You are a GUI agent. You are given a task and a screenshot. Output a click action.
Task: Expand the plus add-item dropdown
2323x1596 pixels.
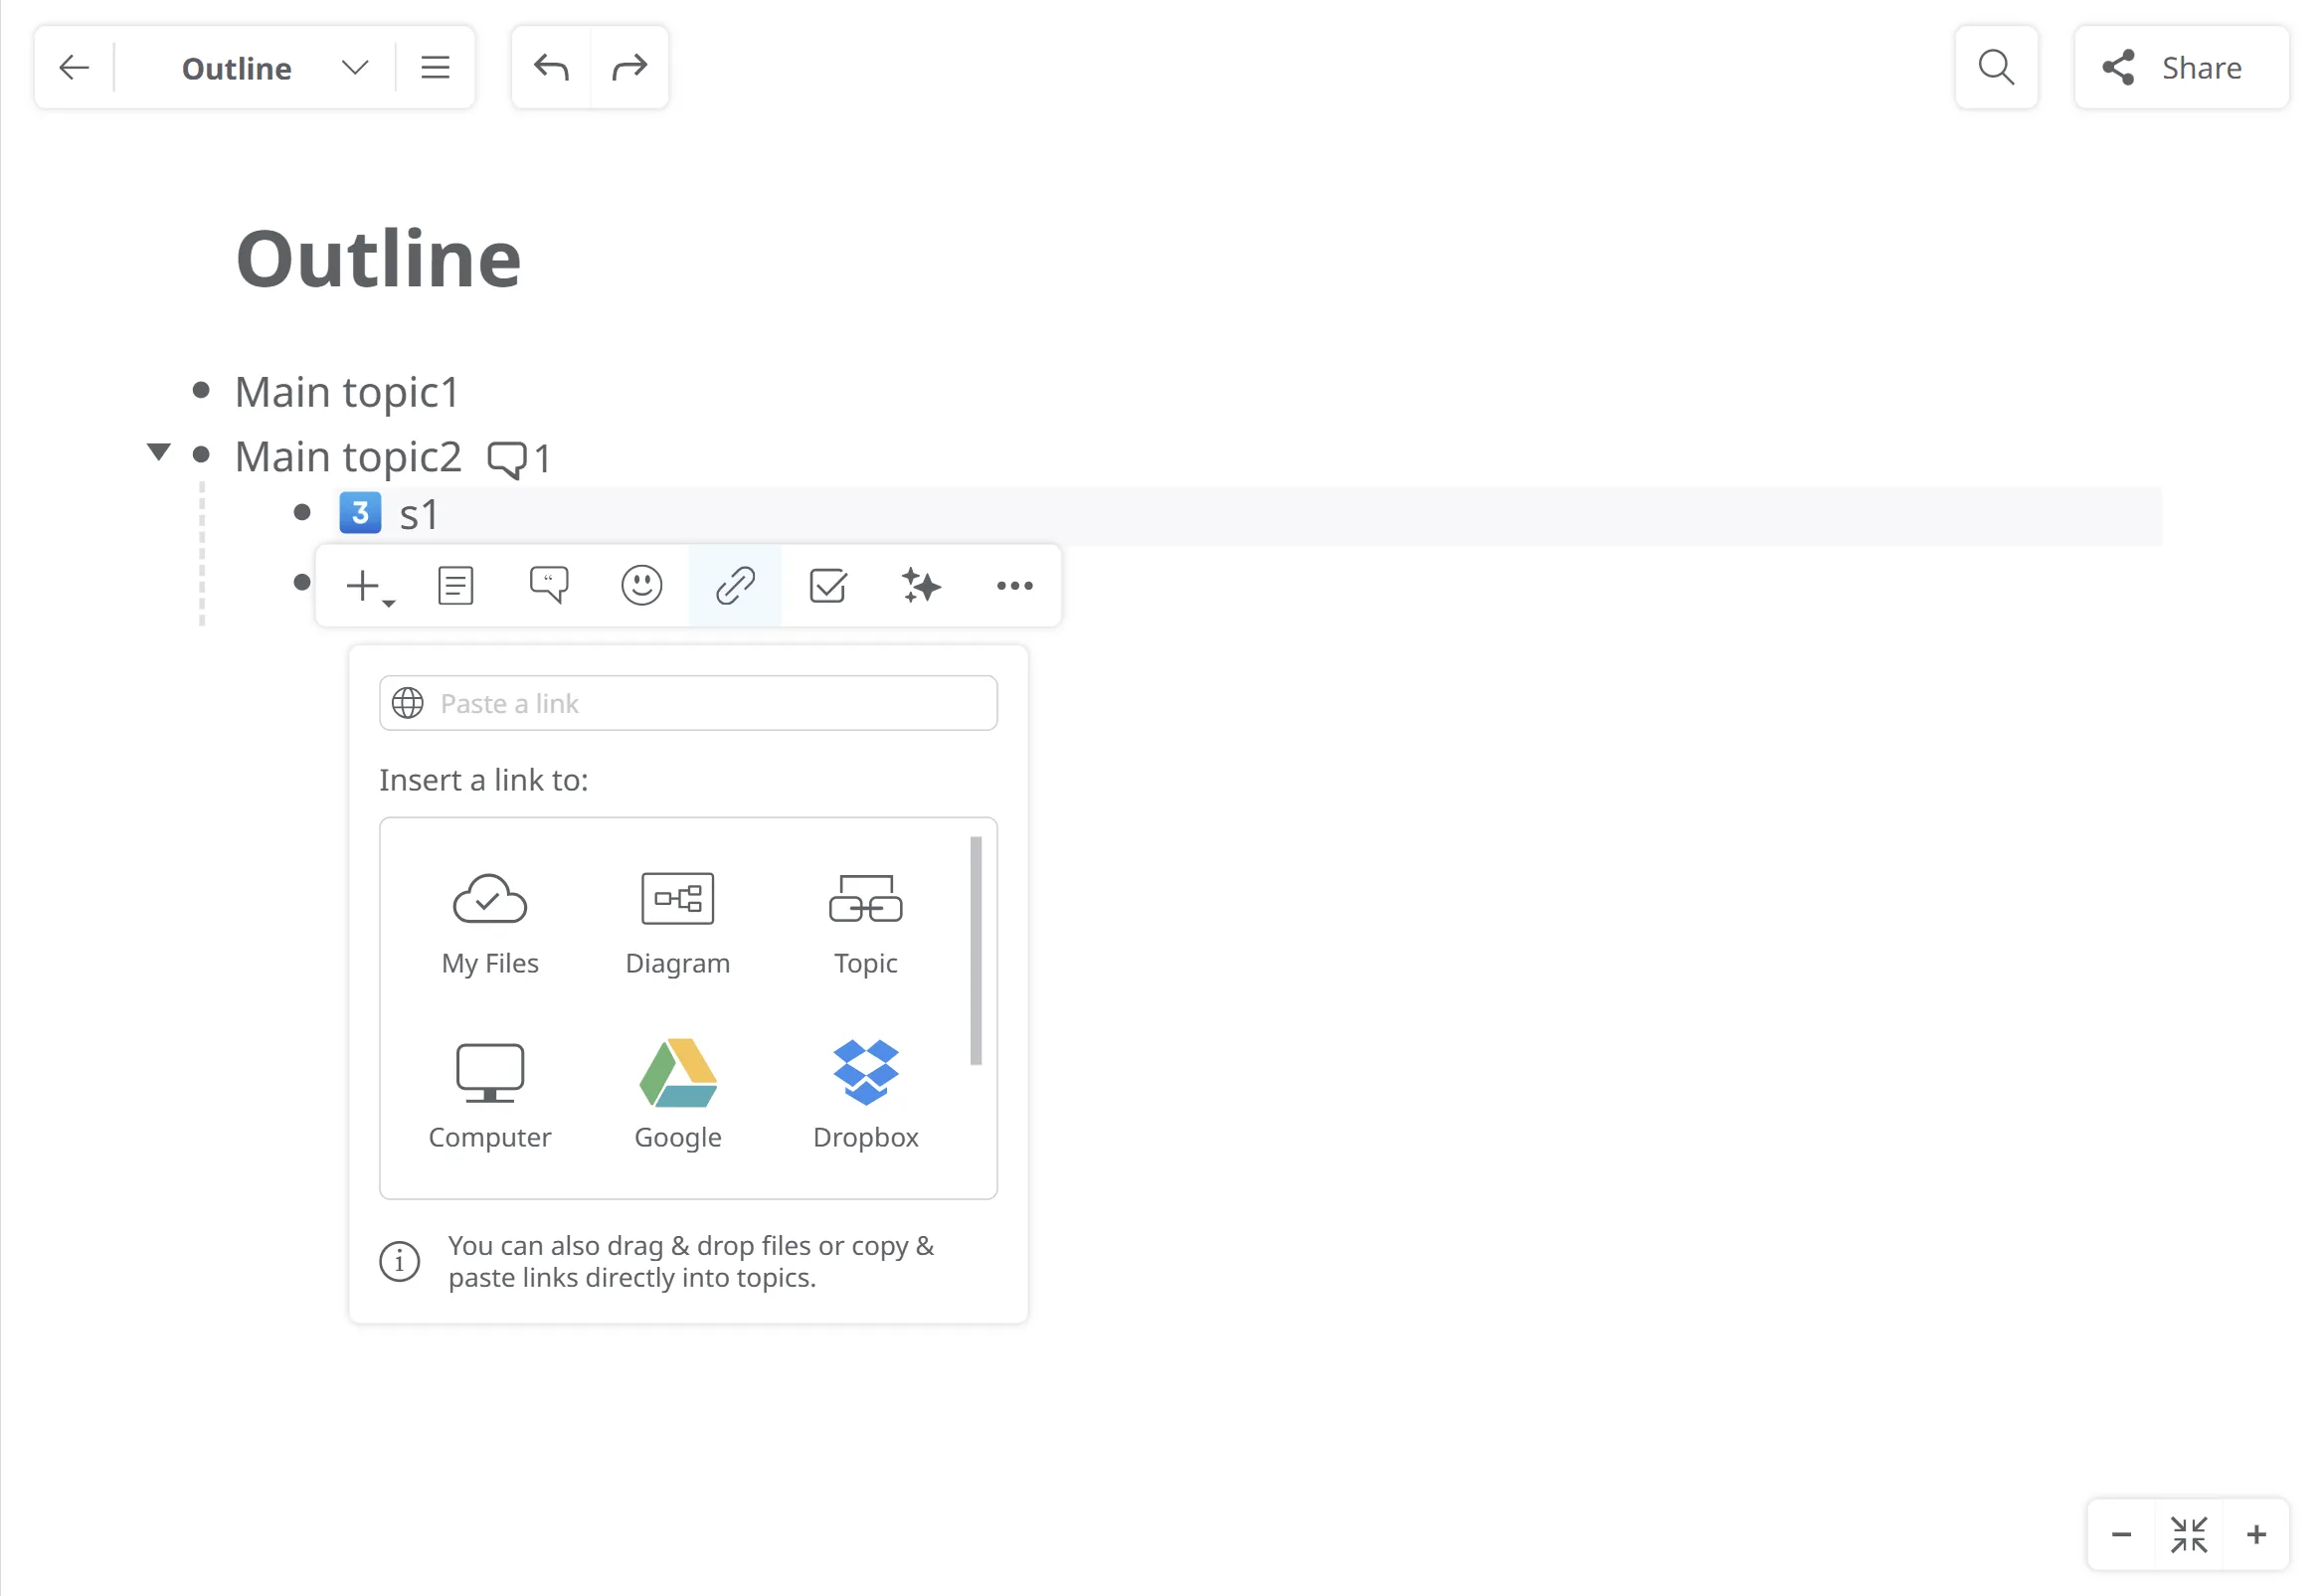coord(369,587)
